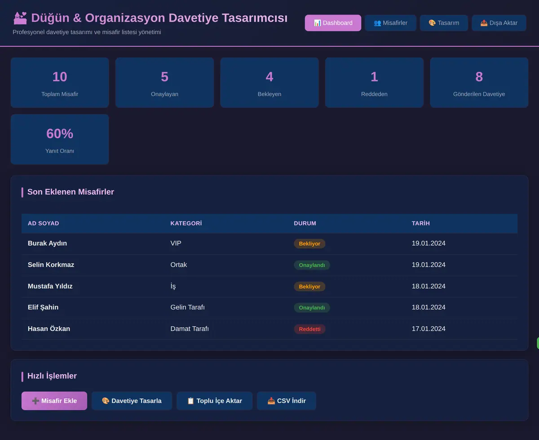This screenshot has height=440, width=539.
Task: Click Onaylandı badge in Elif Şahin row
Action: 312,308
